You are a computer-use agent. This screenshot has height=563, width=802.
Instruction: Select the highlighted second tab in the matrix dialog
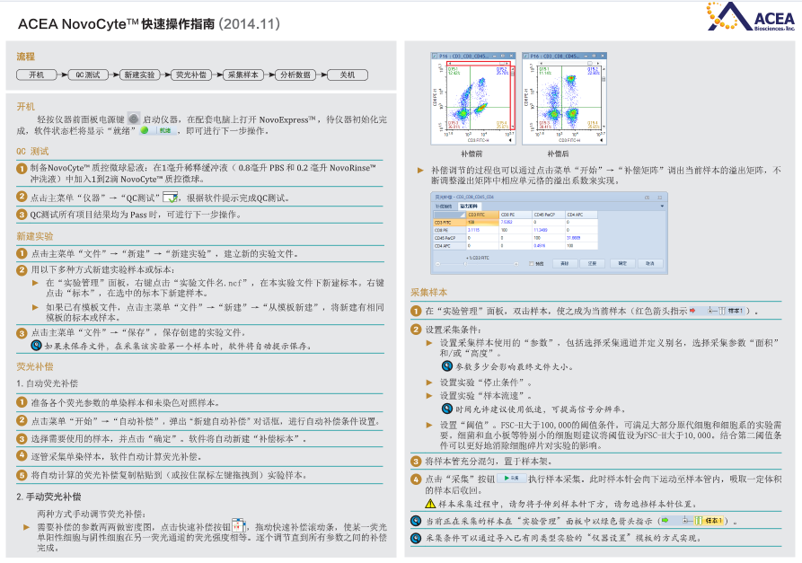point(469,207)
